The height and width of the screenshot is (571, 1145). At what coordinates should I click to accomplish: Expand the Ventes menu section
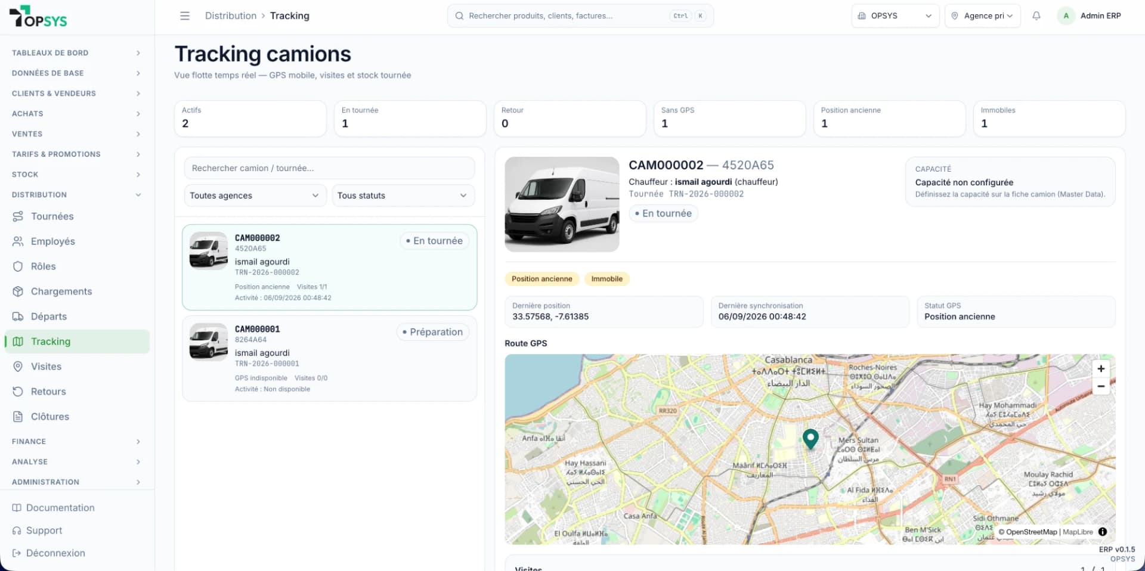77,134
